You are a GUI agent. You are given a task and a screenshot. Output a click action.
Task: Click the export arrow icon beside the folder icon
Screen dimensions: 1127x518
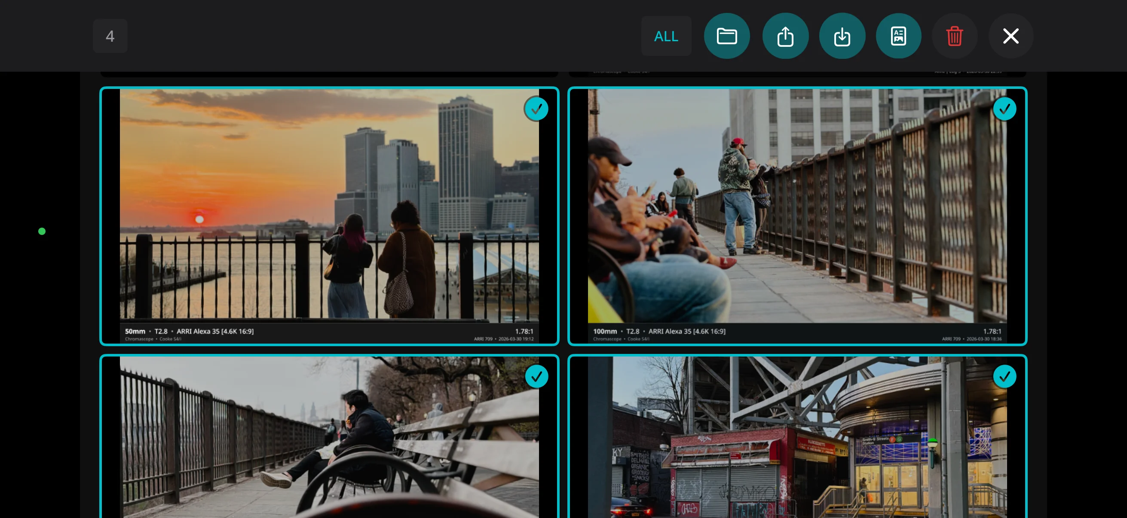pyautogui.click(x=785, y=36)
